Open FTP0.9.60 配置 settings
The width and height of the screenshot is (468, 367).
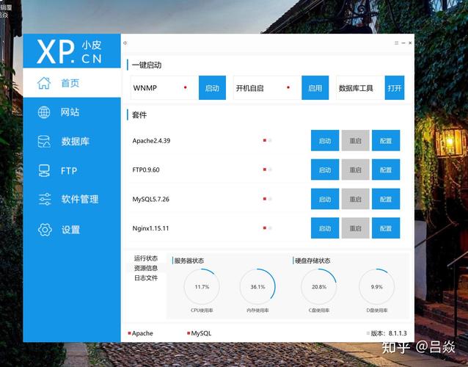click(386, 170)
